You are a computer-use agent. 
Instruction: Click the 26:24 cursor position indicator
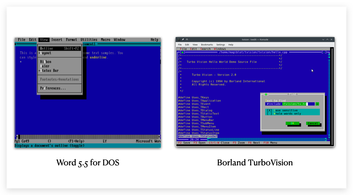point(194,139)
